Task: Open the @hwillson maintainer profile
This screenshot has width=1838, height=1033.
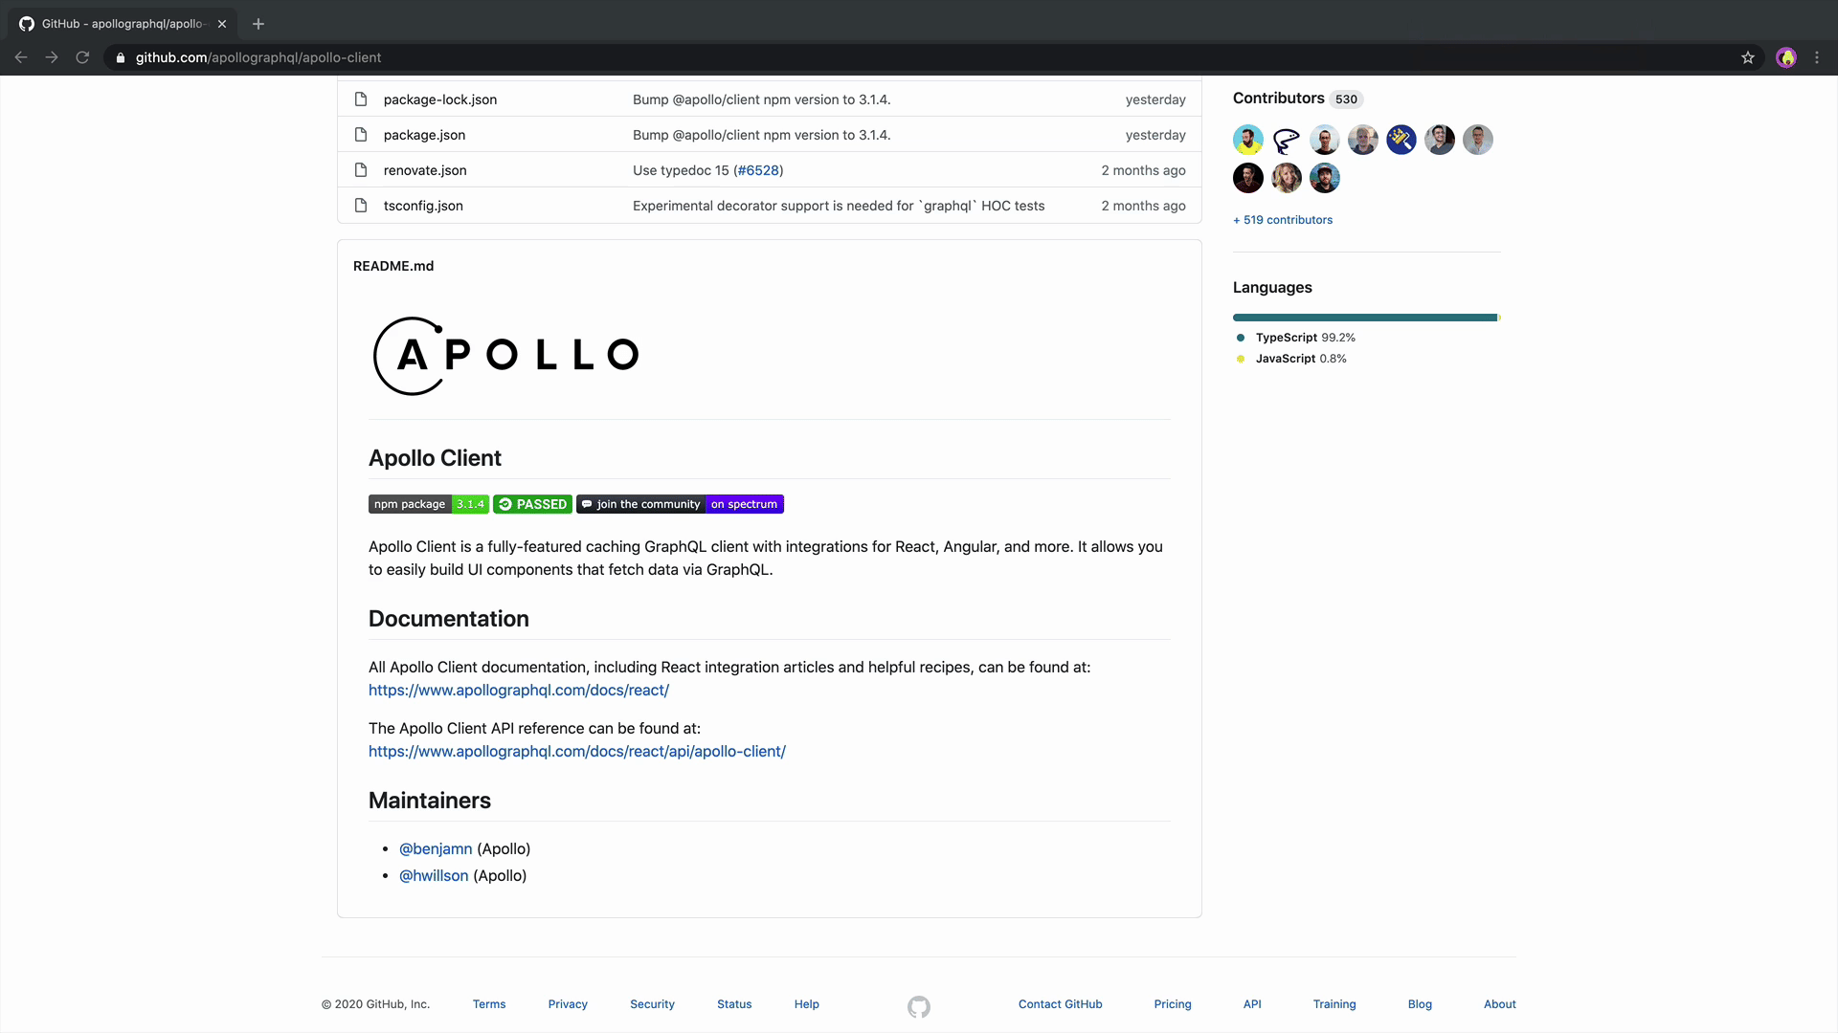Action: tap(434, 876)
